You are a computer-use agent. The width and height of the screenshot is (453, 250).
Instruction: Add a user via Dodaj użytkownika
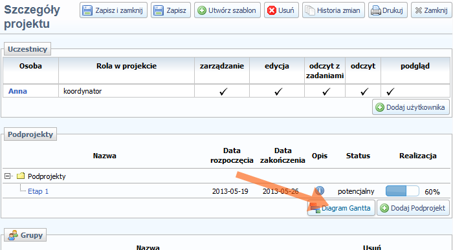(x=410, y=107)
